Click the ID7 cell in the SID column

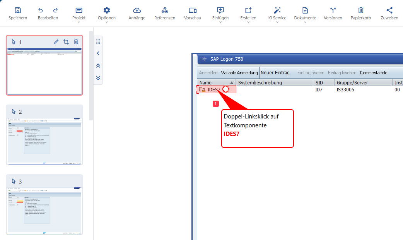[x=319, y=90]
